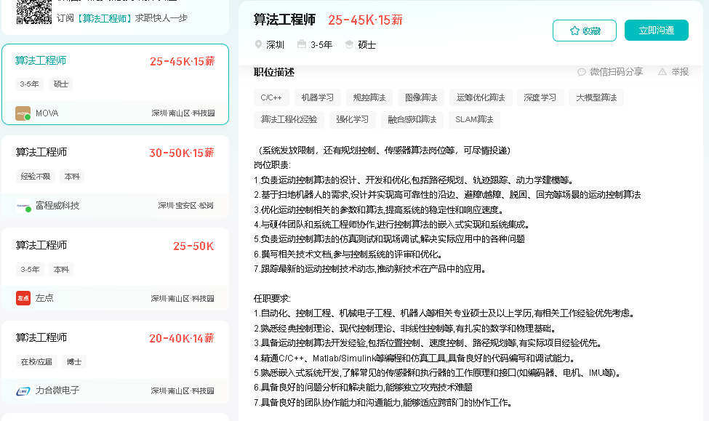
Task: Select the 图像算法 skill tag
Action: (x=421, y=97)
